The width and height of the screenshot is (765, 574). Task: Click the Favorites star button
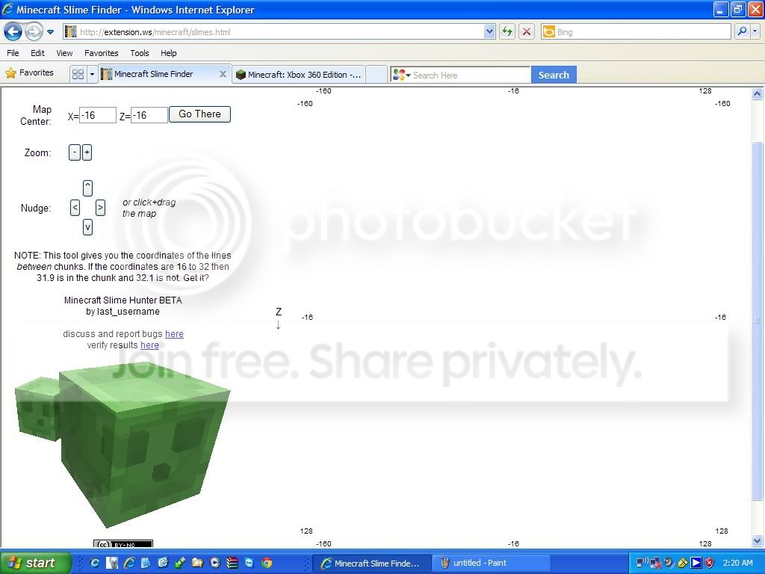coord(30,73)
